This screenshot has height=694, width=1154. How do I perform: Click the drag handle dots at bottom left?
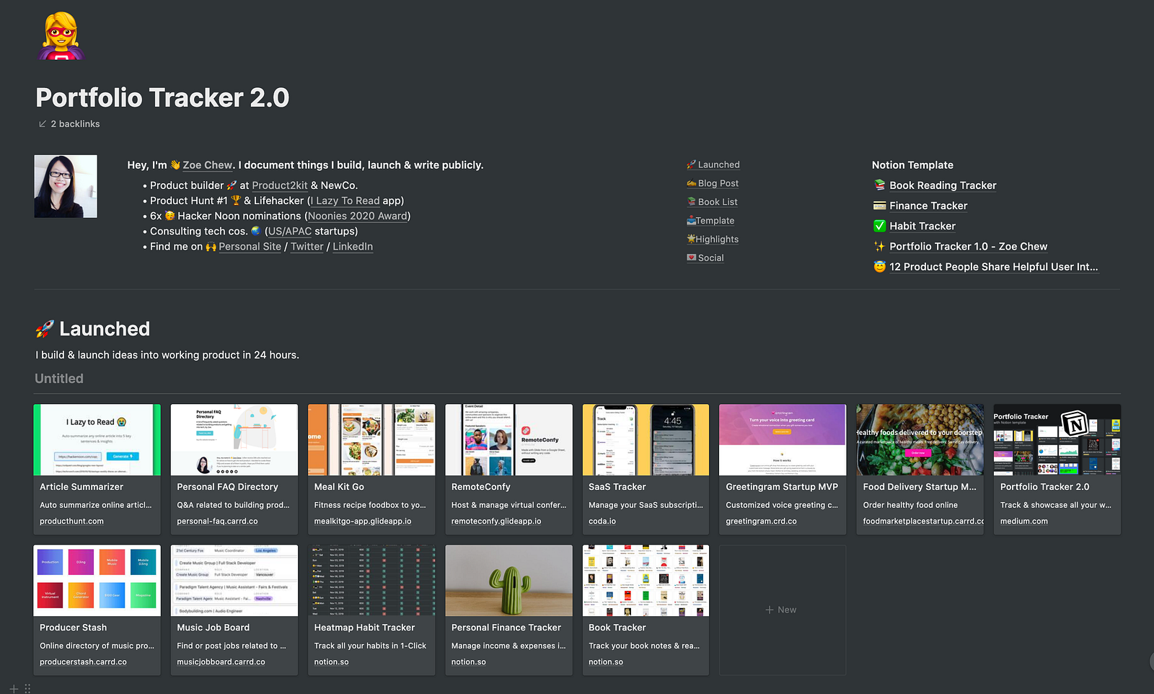pos(27,688)
